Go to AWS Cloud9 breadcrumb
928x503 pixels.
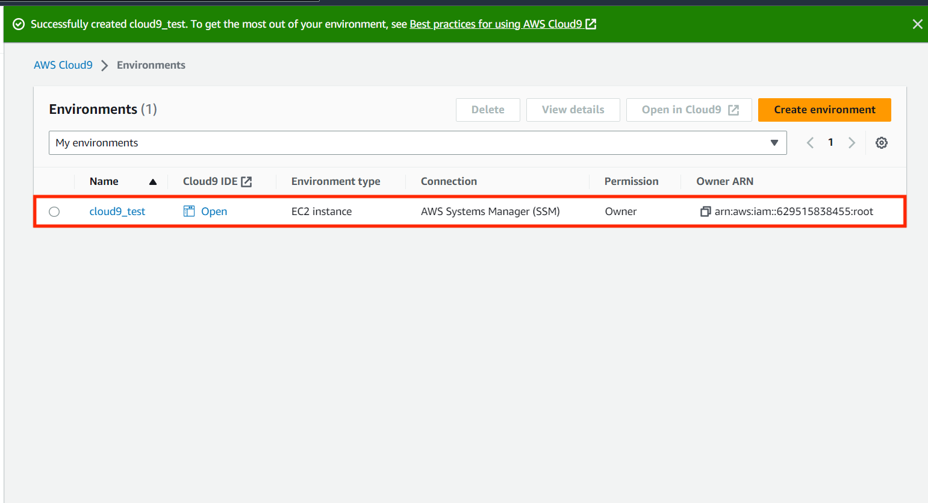point(63,65)
